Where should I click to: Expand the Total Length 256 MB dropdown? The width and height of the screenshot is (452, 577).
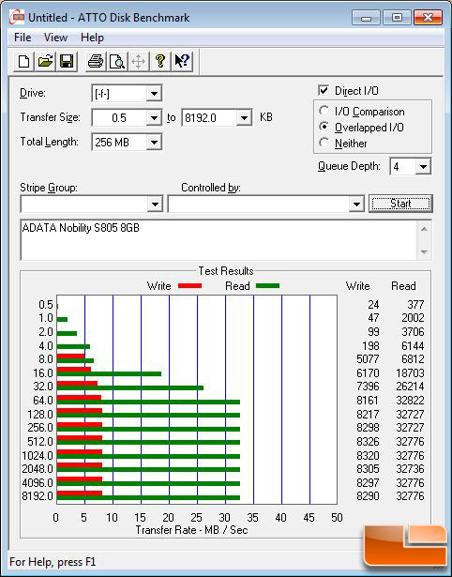(154, 142)
